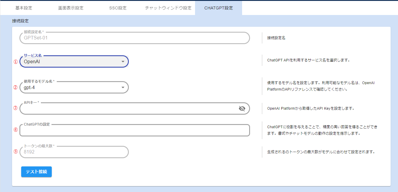This screenshot has height=192, width=398.
Task: Click the red ⑤ marker beside トークンの最大数
Action: [16, 152]
